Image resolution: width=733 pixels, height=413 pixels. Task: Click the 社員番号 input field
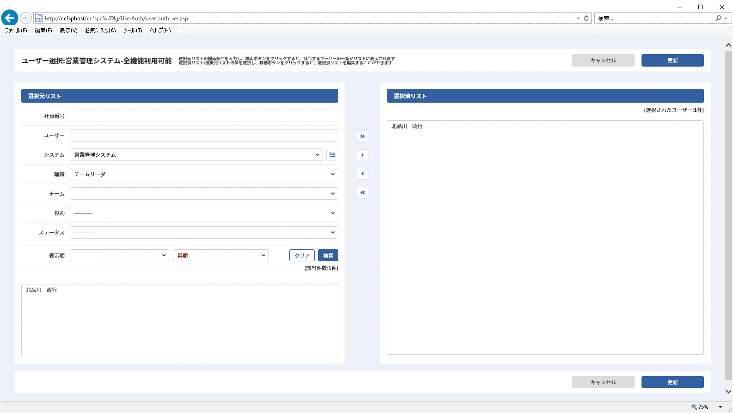tap(204, 116)
